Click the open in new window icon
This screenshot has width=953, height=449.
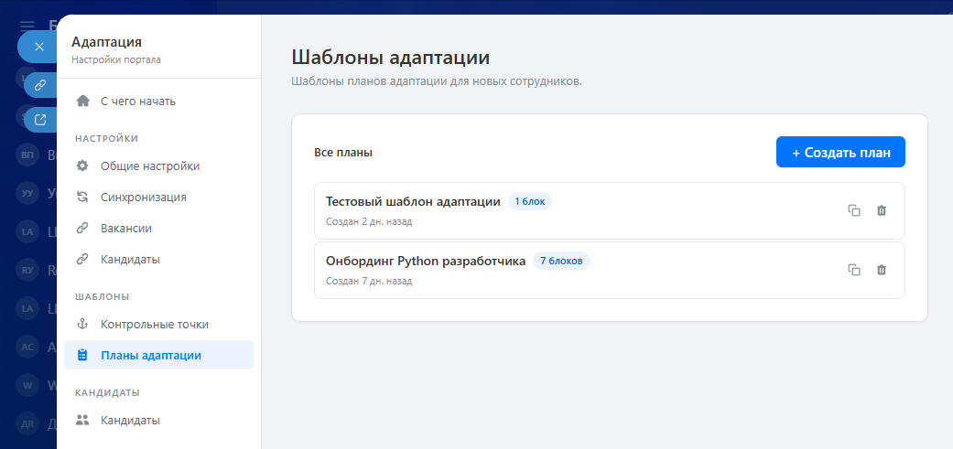coord(40,119)
